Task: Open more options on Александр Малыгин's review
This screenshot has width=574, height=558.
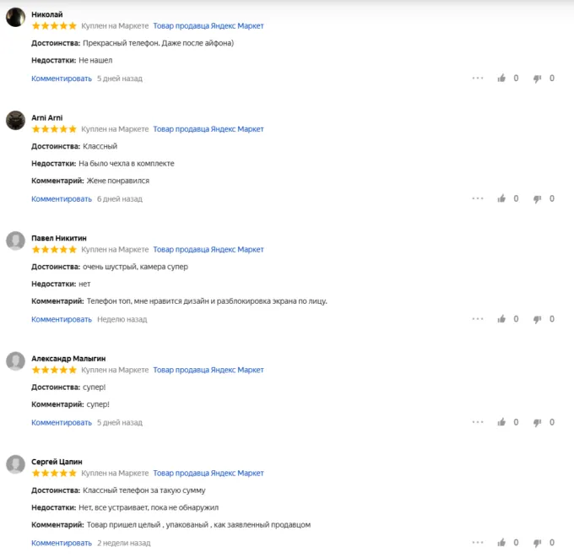Action: pyautogui.click(x=478, y=422)
